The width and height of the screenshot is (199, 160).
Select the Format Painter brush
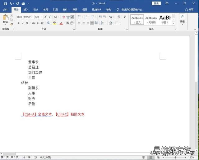(x=12, y=24)
